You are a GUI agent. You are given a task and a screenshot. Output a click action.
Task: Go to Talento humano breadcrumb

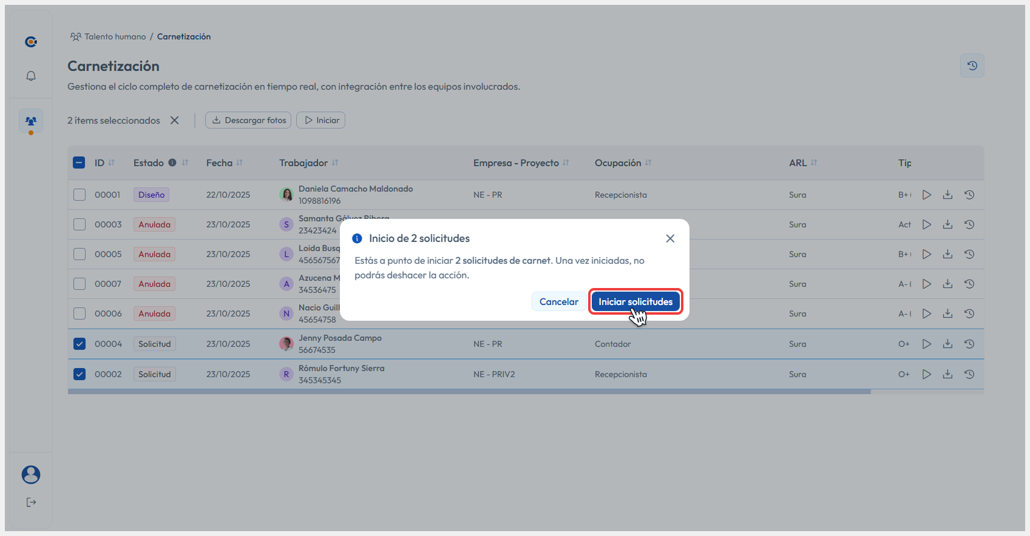(108, 36)
